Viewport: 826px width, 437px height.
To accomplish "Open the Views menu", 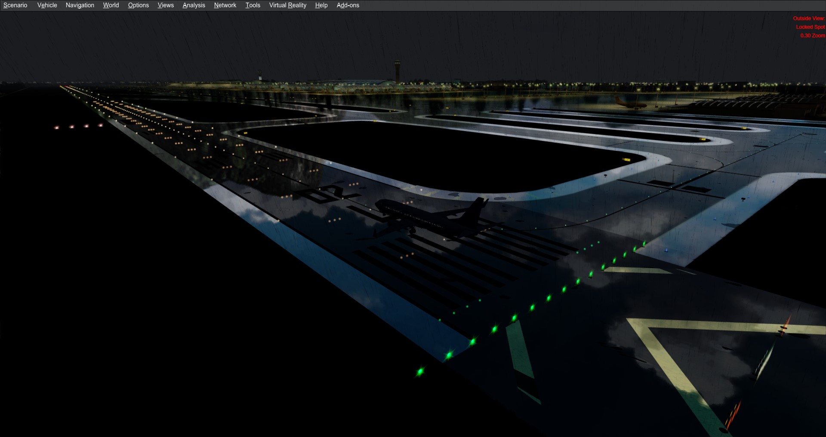I will [166, 5].
